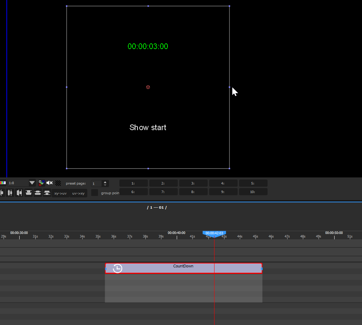Increase preset page with up arrow

[x=105, y=182]
